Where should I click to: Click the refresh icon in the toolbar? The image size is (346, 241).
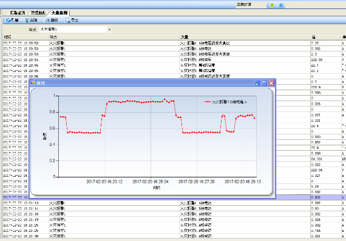point(8,20)
